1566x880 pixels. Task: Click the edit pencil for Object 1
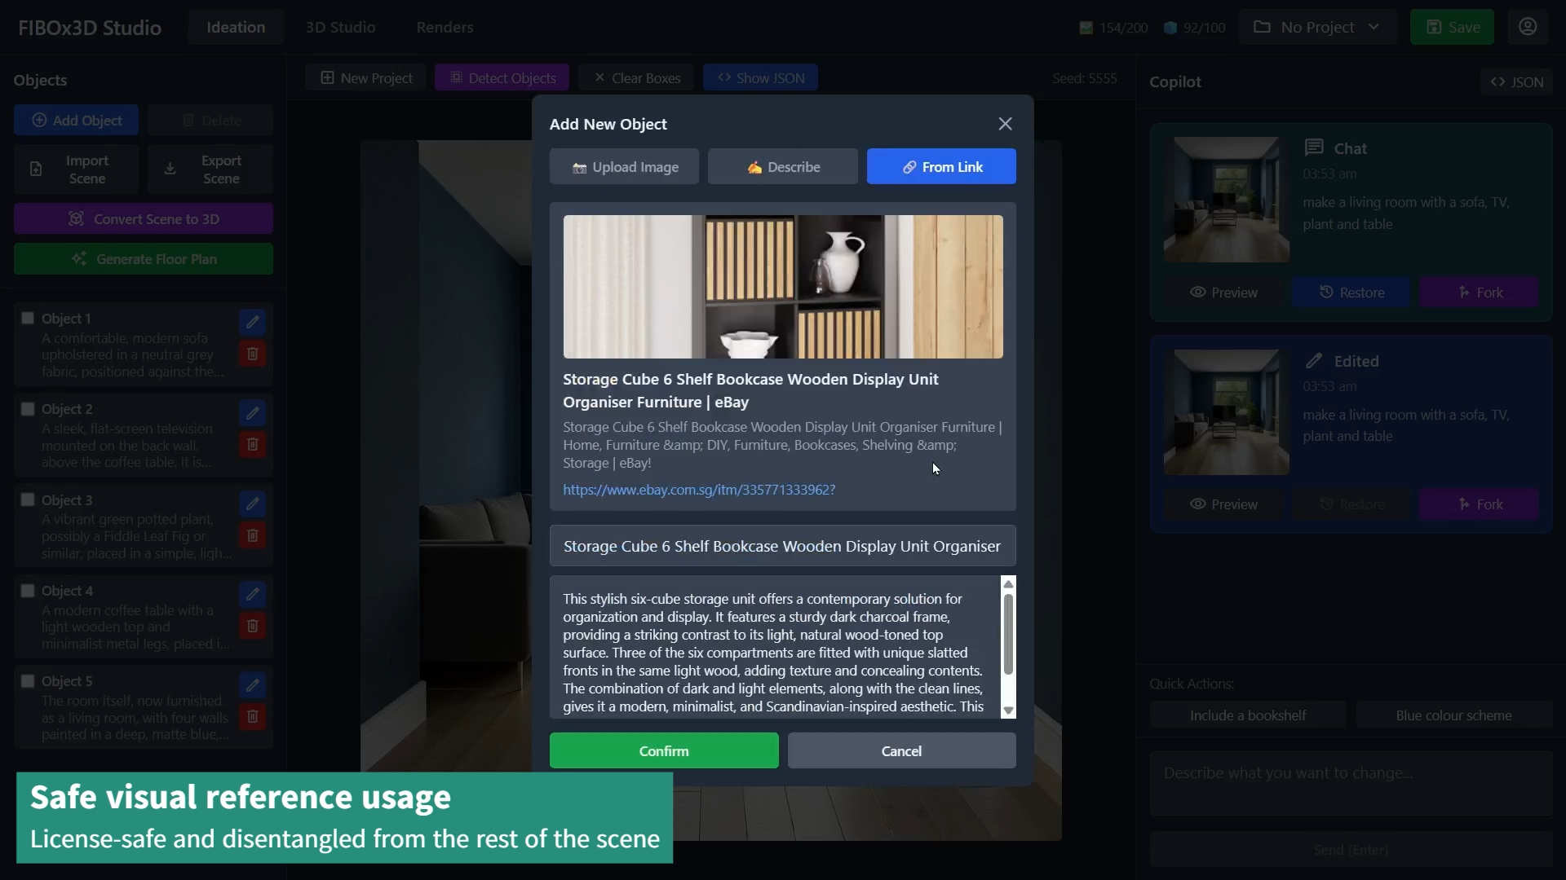[x=253, y=322]
